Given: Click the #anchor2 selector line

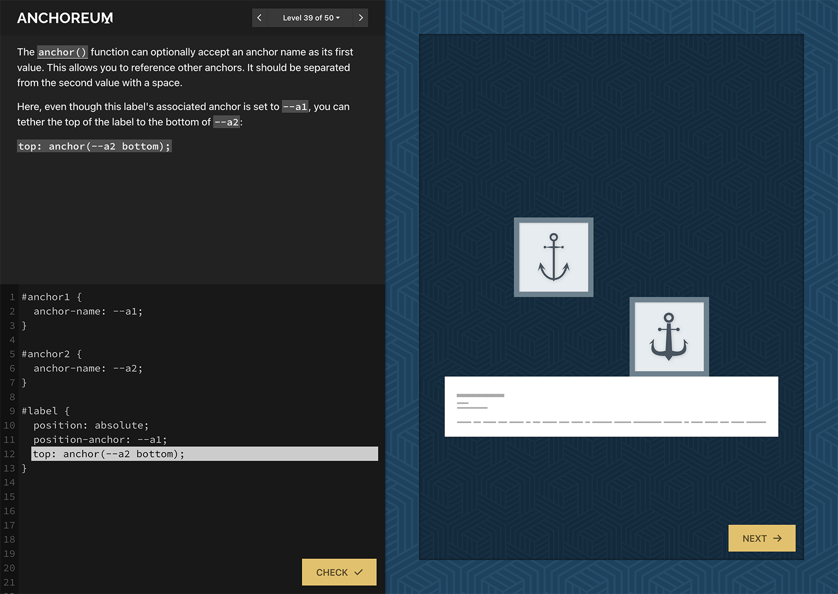Looking at the screenshot, I should (51, 354).
